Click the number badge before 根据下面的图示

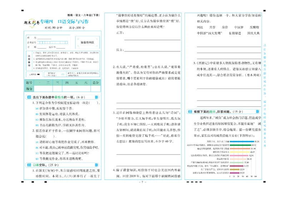coord(190,112)
